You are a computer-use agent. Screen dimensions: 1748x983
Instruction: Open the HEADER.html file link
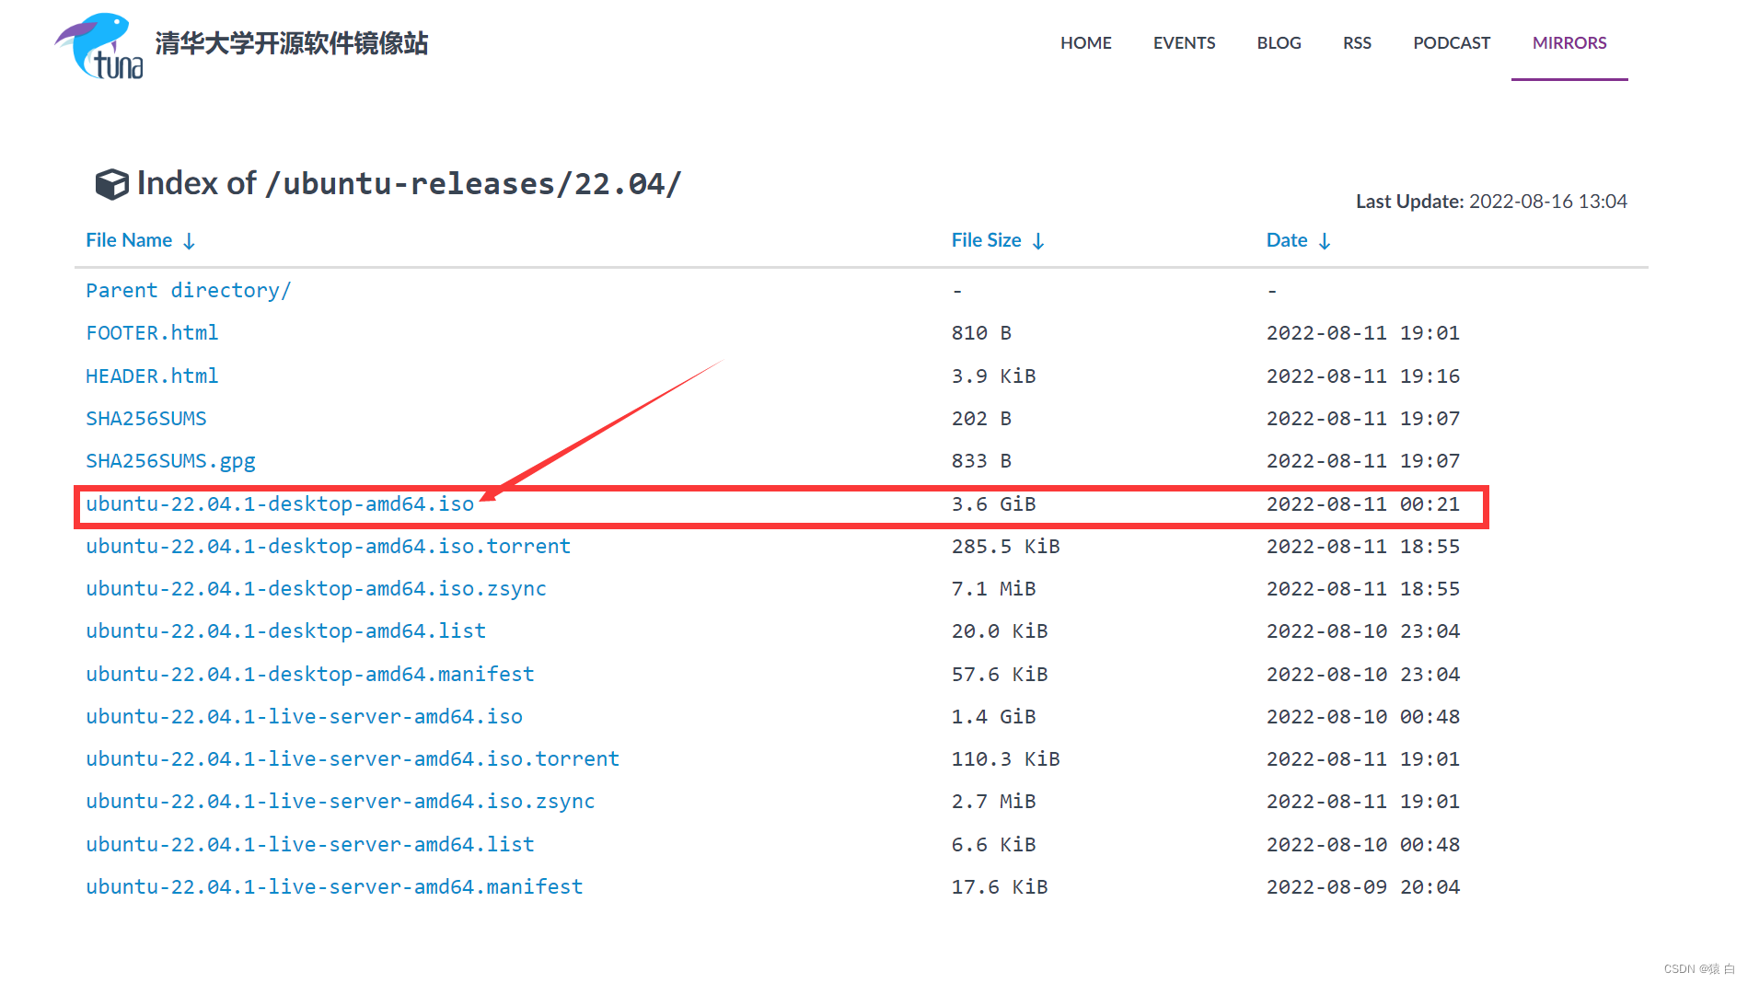(x=152, y=376)
